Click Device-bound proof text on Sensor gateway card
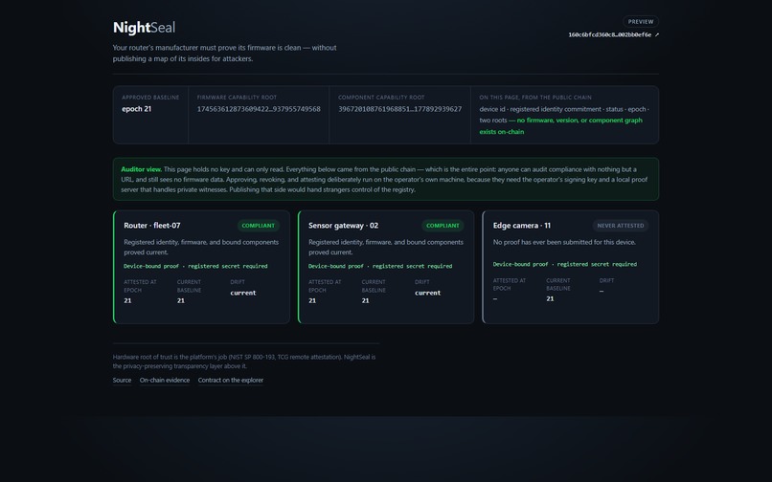The image size is (772, 482). 380,266
